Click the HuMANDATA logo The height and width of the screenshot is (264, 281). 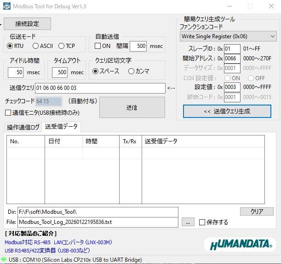240,244
